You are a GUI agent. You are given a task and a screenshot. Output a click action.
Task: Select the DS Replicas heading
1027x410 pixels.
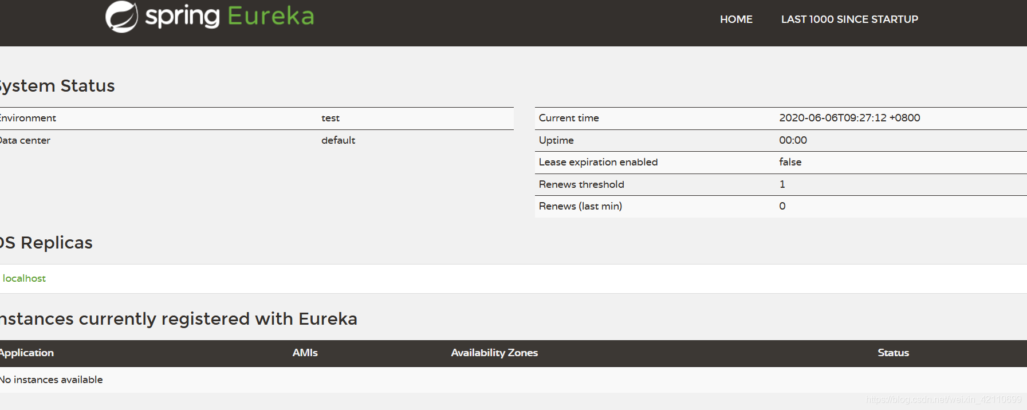[46, 243]
